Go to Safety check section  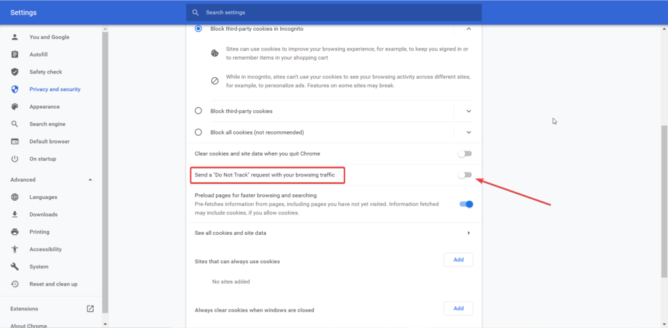click(45, 72)
